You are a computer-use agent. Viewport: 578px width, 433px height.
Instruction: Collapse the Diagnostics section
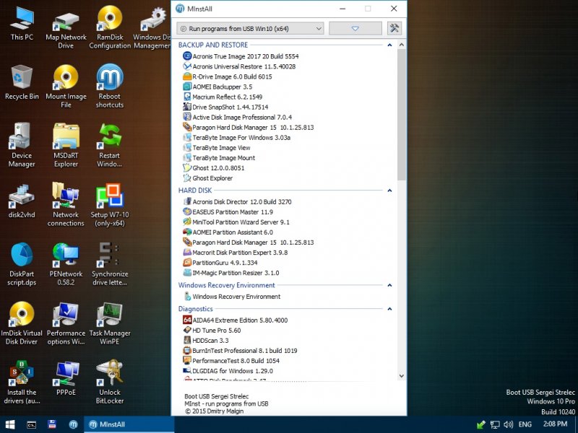389,309
